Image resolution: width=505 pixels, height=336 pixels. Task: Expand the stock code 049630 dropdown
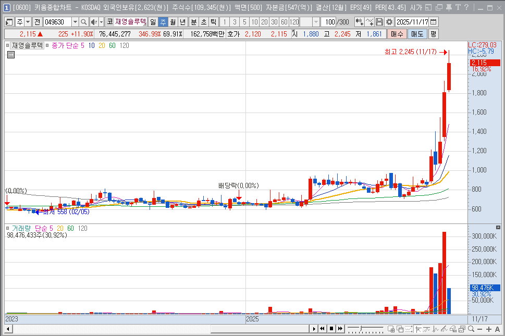tap(75, 22)
